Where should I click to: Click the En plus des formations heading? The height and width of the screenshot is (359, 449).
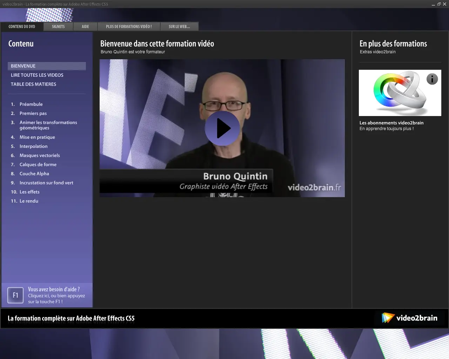393,43
